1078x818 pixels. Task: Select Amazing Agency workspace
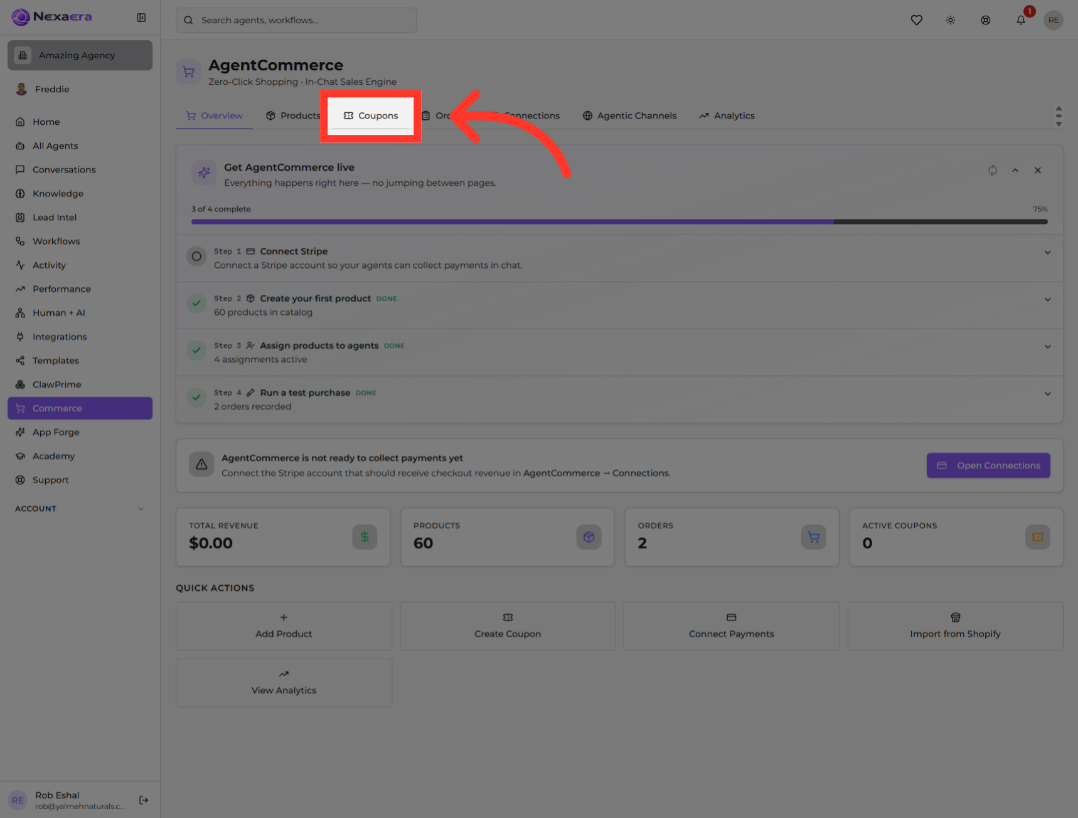pos(80,55)
